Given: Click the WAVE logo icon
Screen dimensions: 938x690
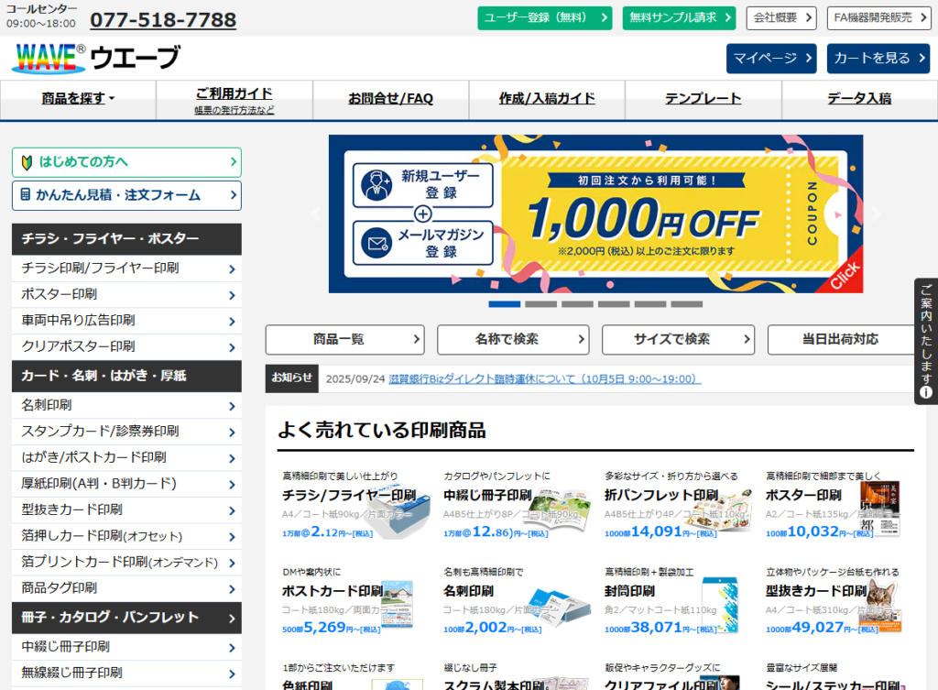Looking at the screenshot, I should [x=49, y=58].
